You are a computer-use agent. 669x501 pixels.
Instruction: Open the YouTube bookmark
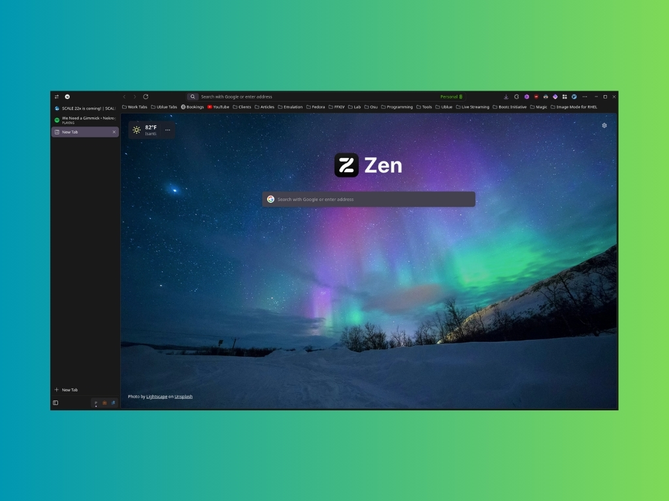[x=218, y=107]
